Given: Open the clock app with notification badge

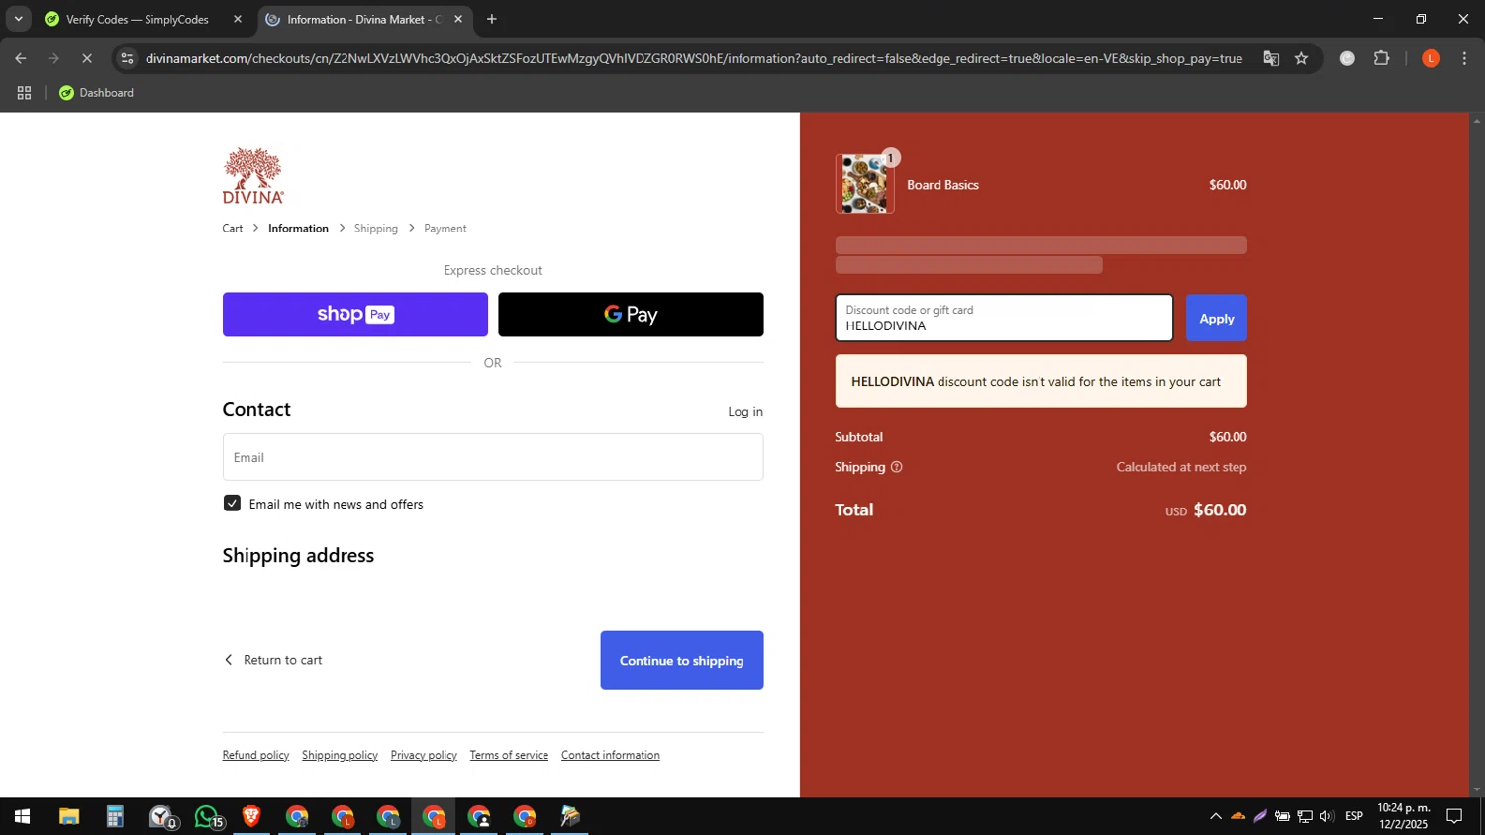Looking at the screenshot, I should [161, 817].
